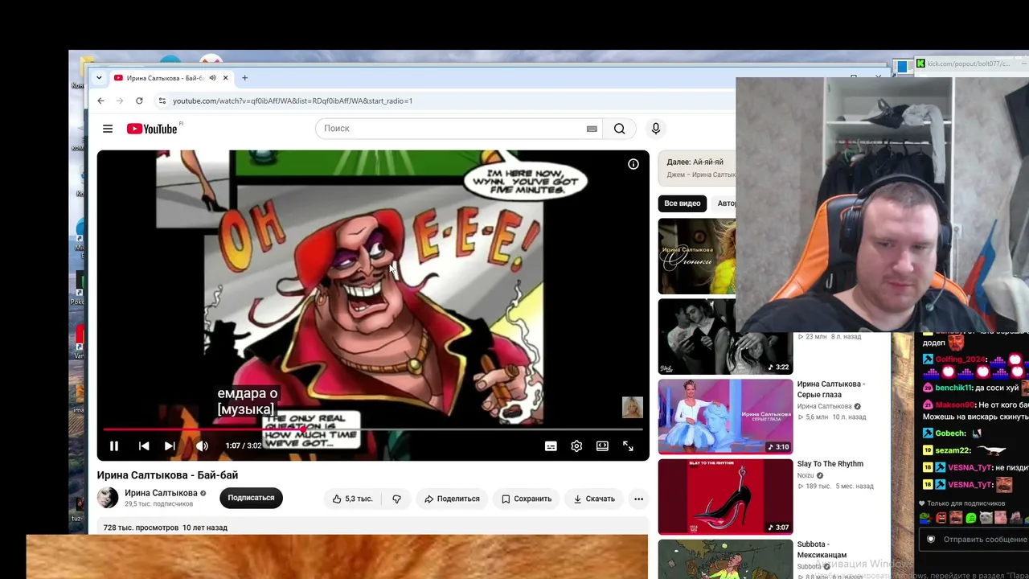Image resolution: width=1029 pixels, height=579 pixels.
Task: Open the on-screen keyboard in search box
Action: coord(592,129)
